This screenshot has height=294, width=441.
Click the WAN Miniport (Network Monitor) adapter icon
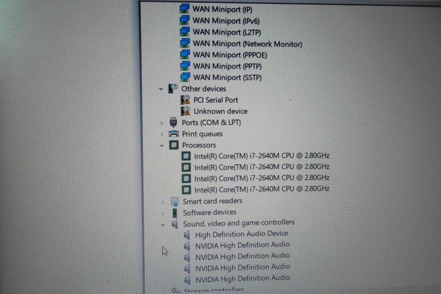pyautogui.click(x=185, y=43)
